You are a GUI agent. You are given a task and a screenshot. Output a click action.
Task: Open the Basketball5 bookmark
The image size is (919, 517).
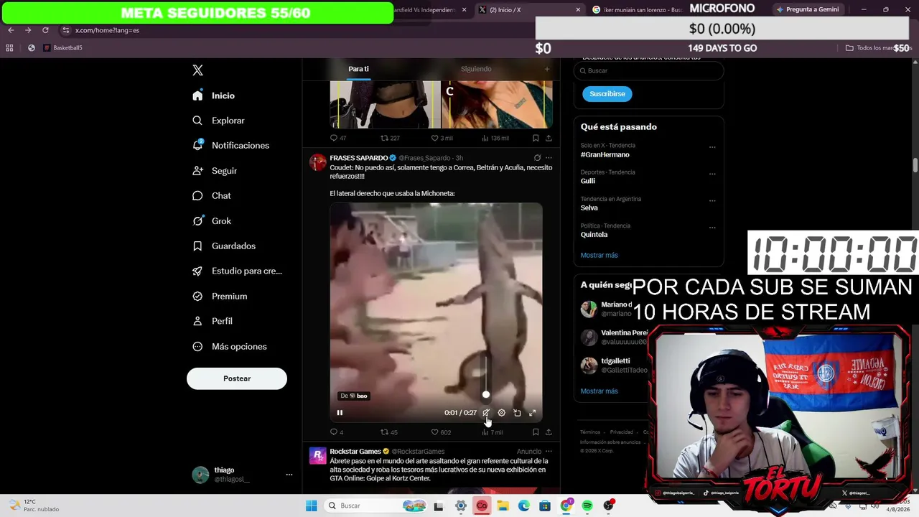click(62, 48)
